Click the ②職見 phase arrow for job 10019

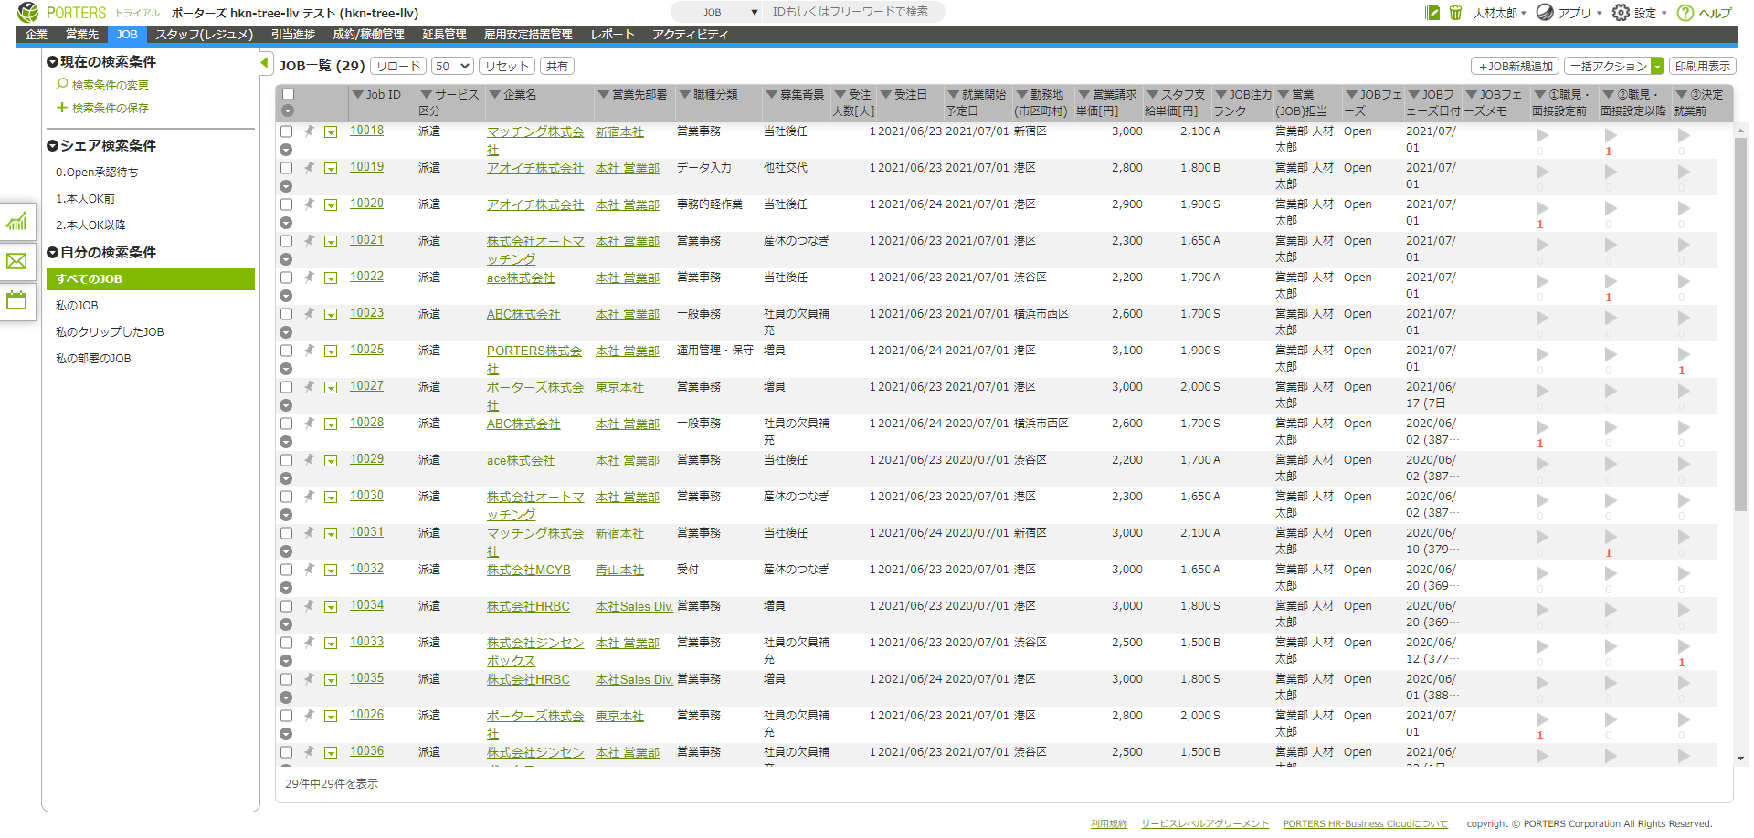tap(1611, 172)
